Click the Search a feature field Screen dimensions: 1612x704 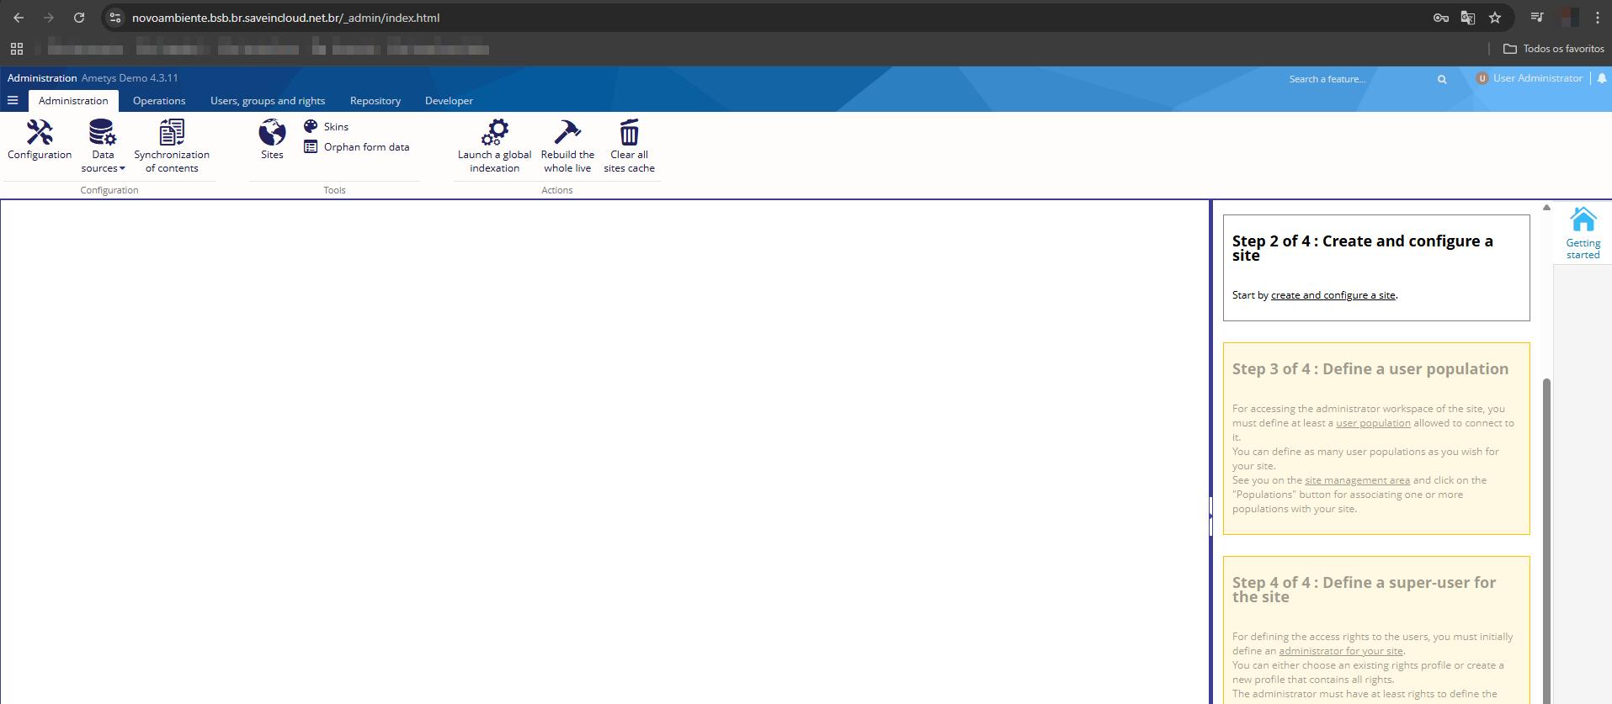[1355, 79]
